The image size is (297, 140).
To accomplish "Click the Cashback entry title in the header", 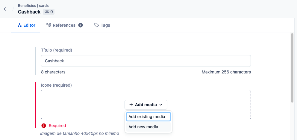I will (29, 12).
